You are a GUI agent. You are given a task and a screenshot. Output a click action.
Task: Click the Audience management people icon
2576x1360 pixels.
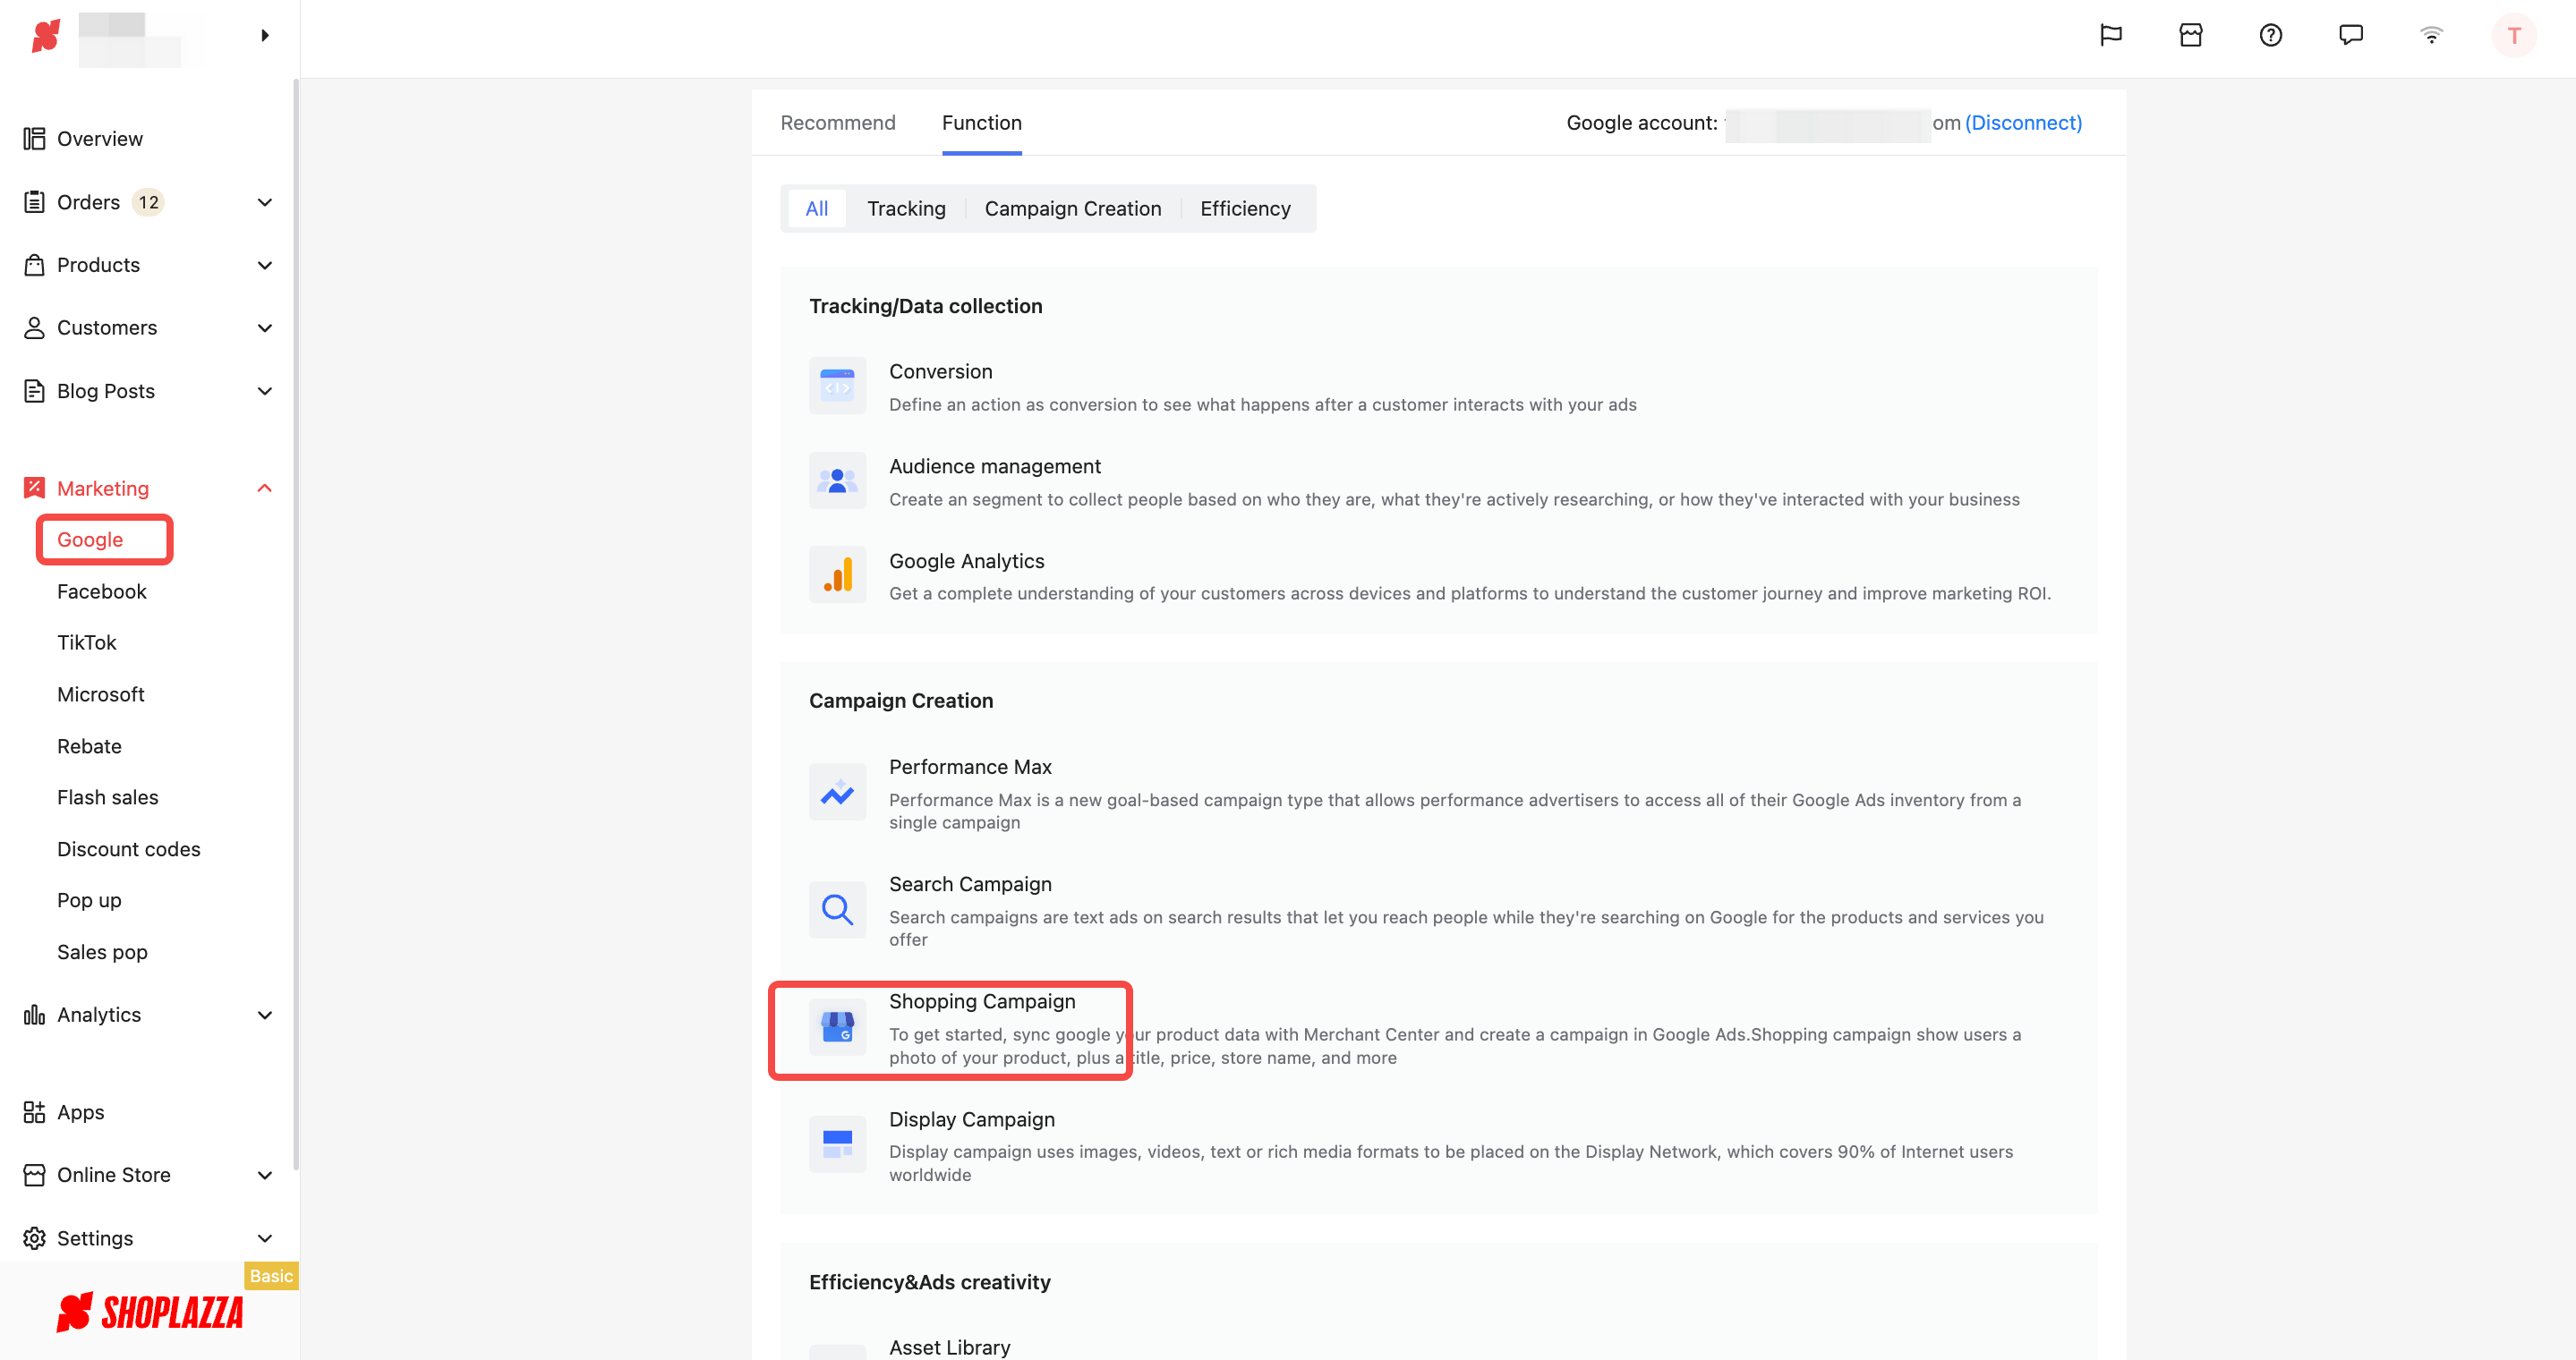(837, 480)
